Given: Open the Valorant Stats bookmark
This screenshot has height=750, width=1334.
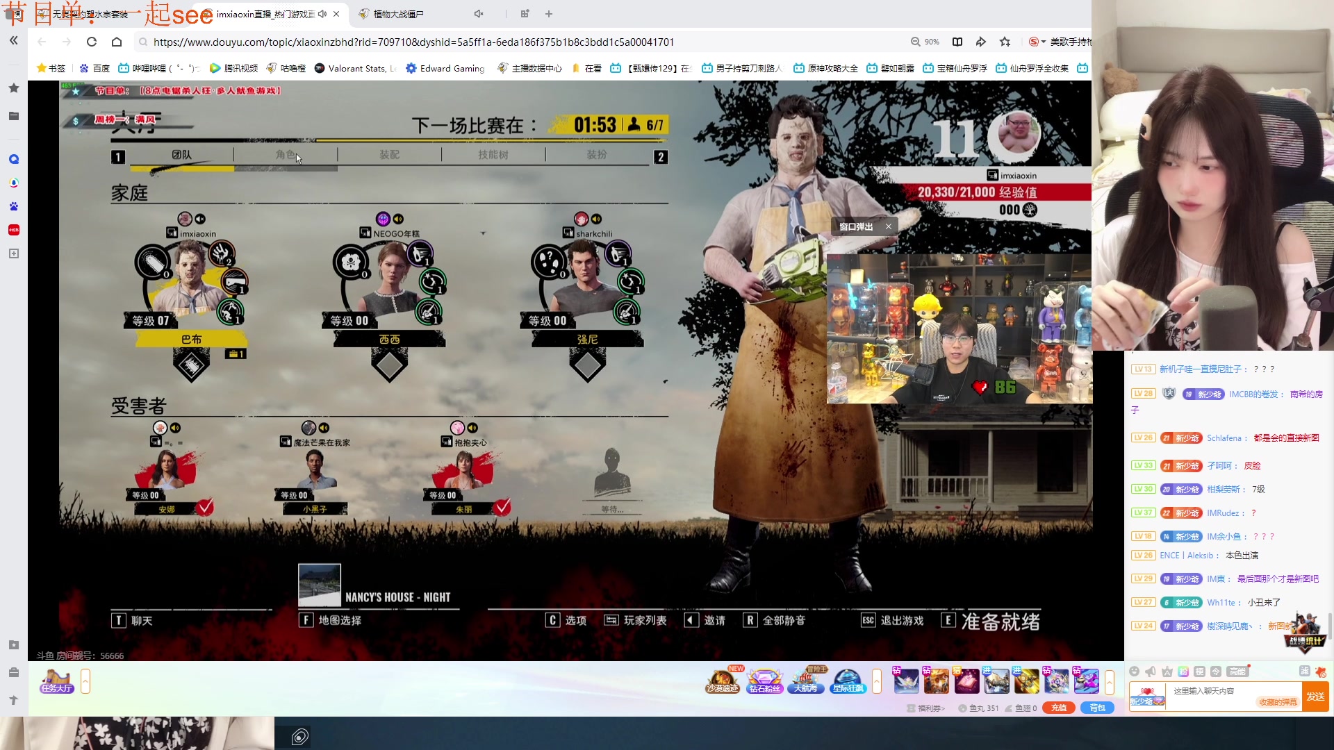Looking at the screenshot, I should [x=355, y=68].
